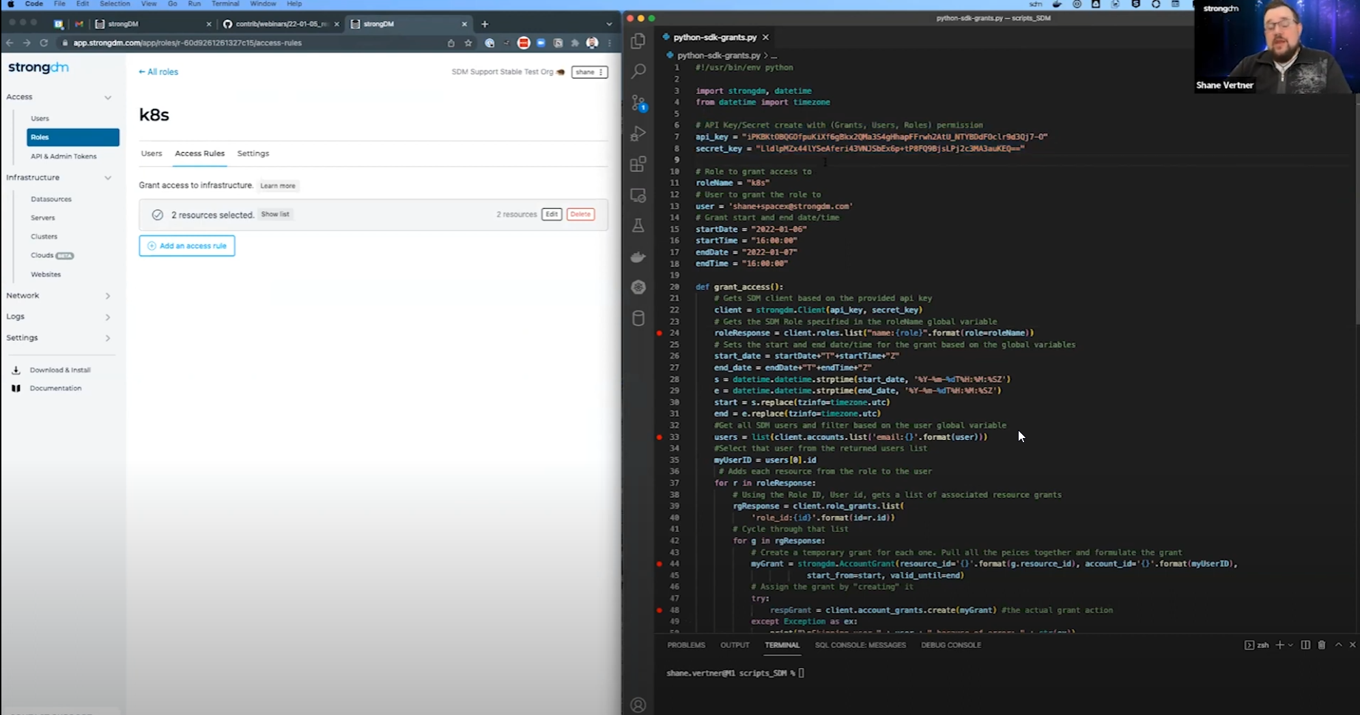The height and width of the screenshot is (715, 1360).
Task: Open the Kubernetes wheel icon
Action: point(638,287)
